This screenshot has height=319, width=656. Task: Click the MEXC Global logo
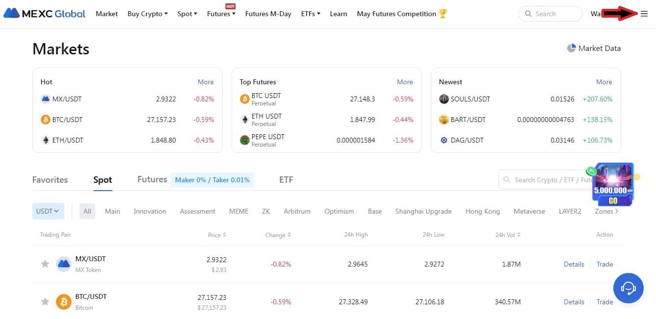(45, 14)
